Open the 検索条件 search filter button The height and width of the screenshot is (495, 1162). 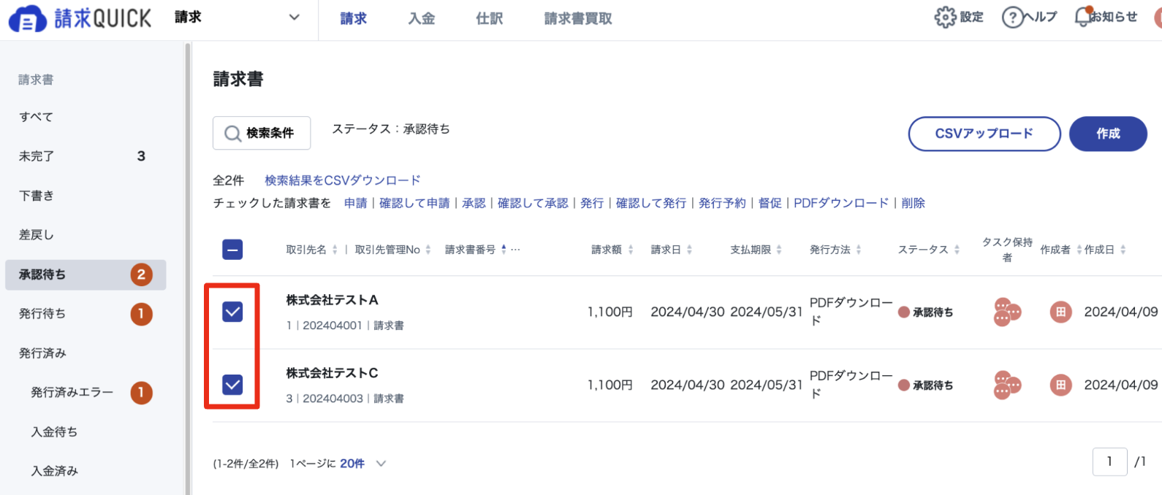(262, 133)
